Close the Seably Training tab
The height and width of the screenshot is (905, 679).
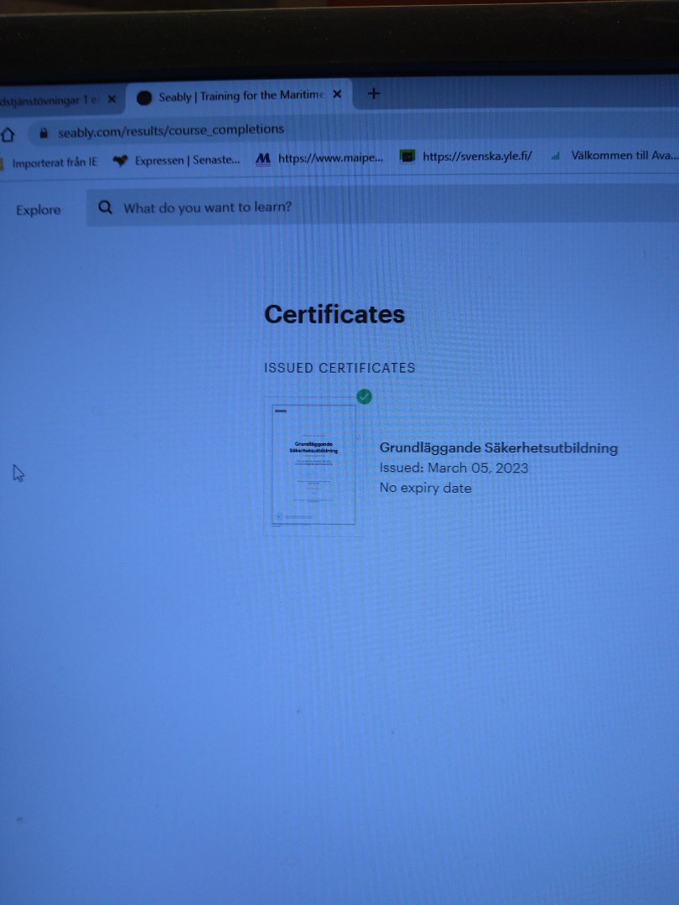click(337, 95)
